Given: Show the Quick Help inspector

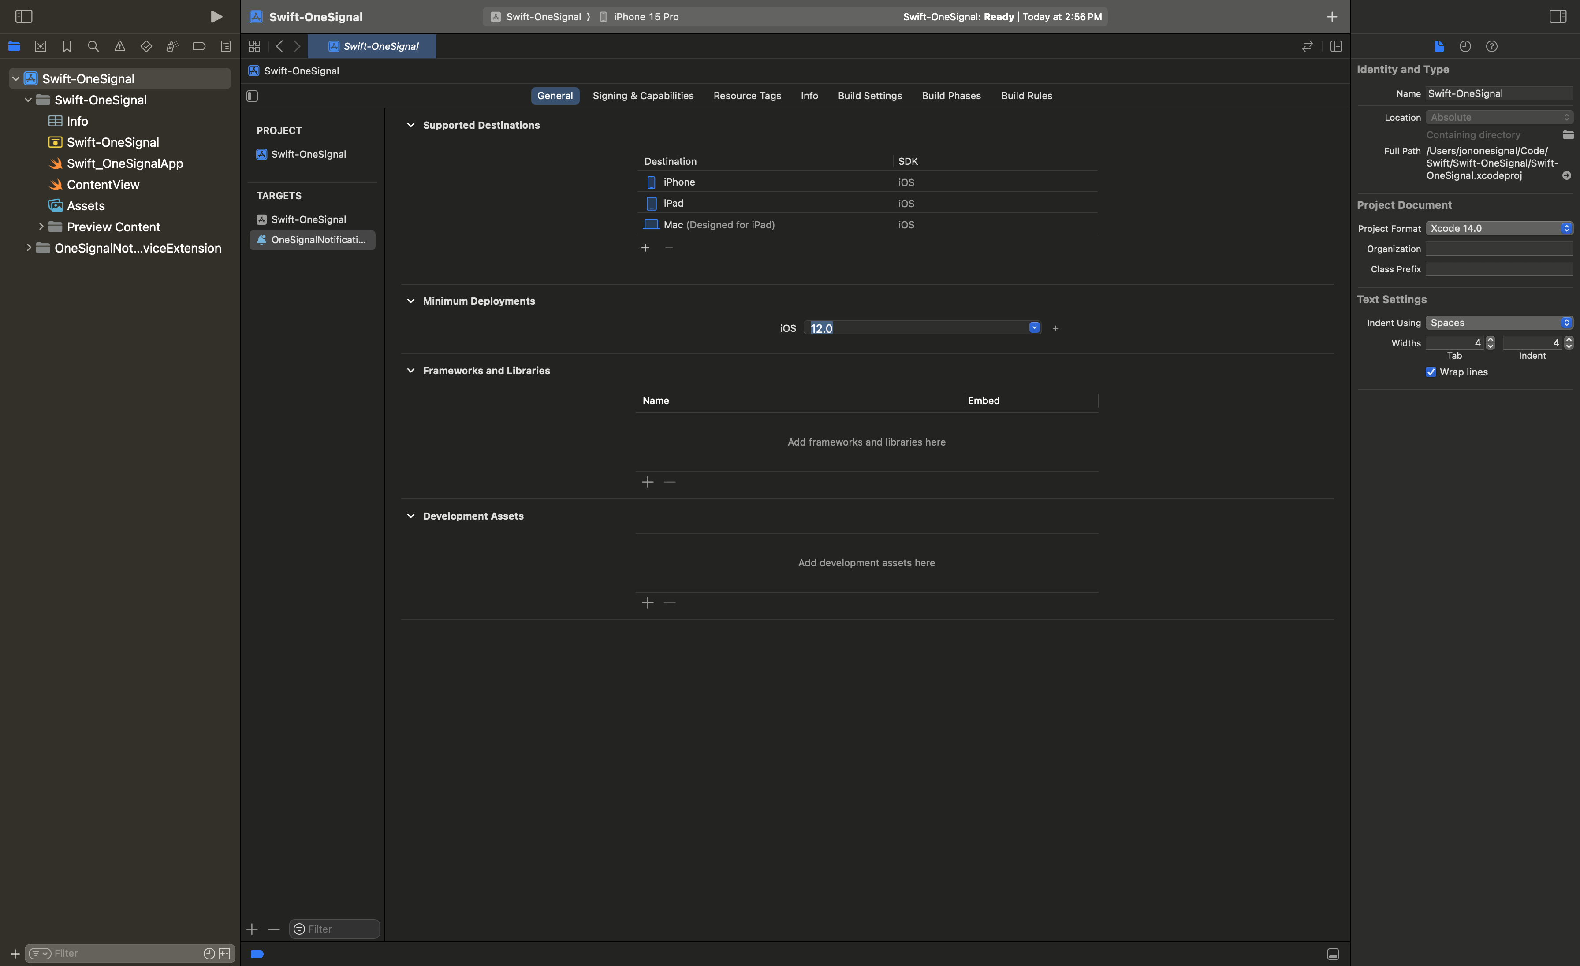Looking at the screenshot, I should click(x=1491, y=46).
